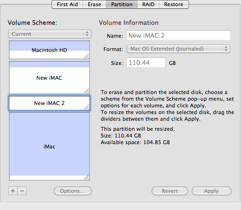Add a partition with the plus button
The image size is (241, 210).
13,191
